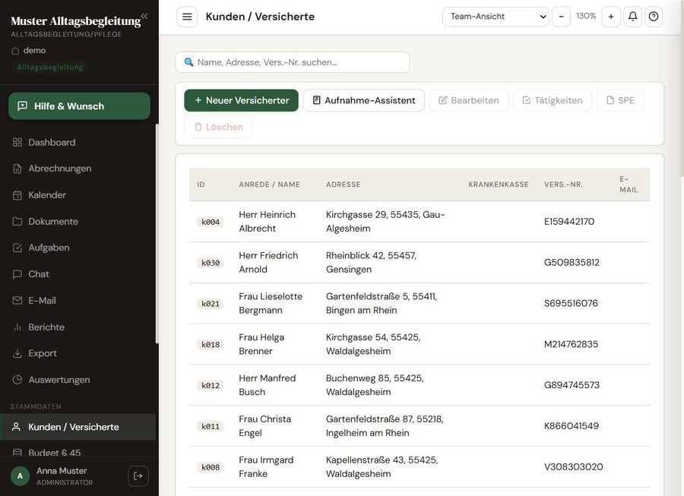This screenshot has height=496, width=684.
Task: Log out using the exit icon
Action: tap(138, 476)
